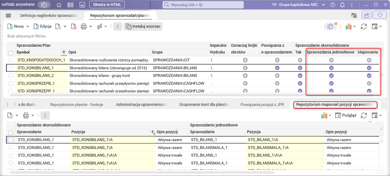The height and width of the screenshot is (176, 390).
Task: Select all rows in the lower mapping grid
Action: [11, 132]
